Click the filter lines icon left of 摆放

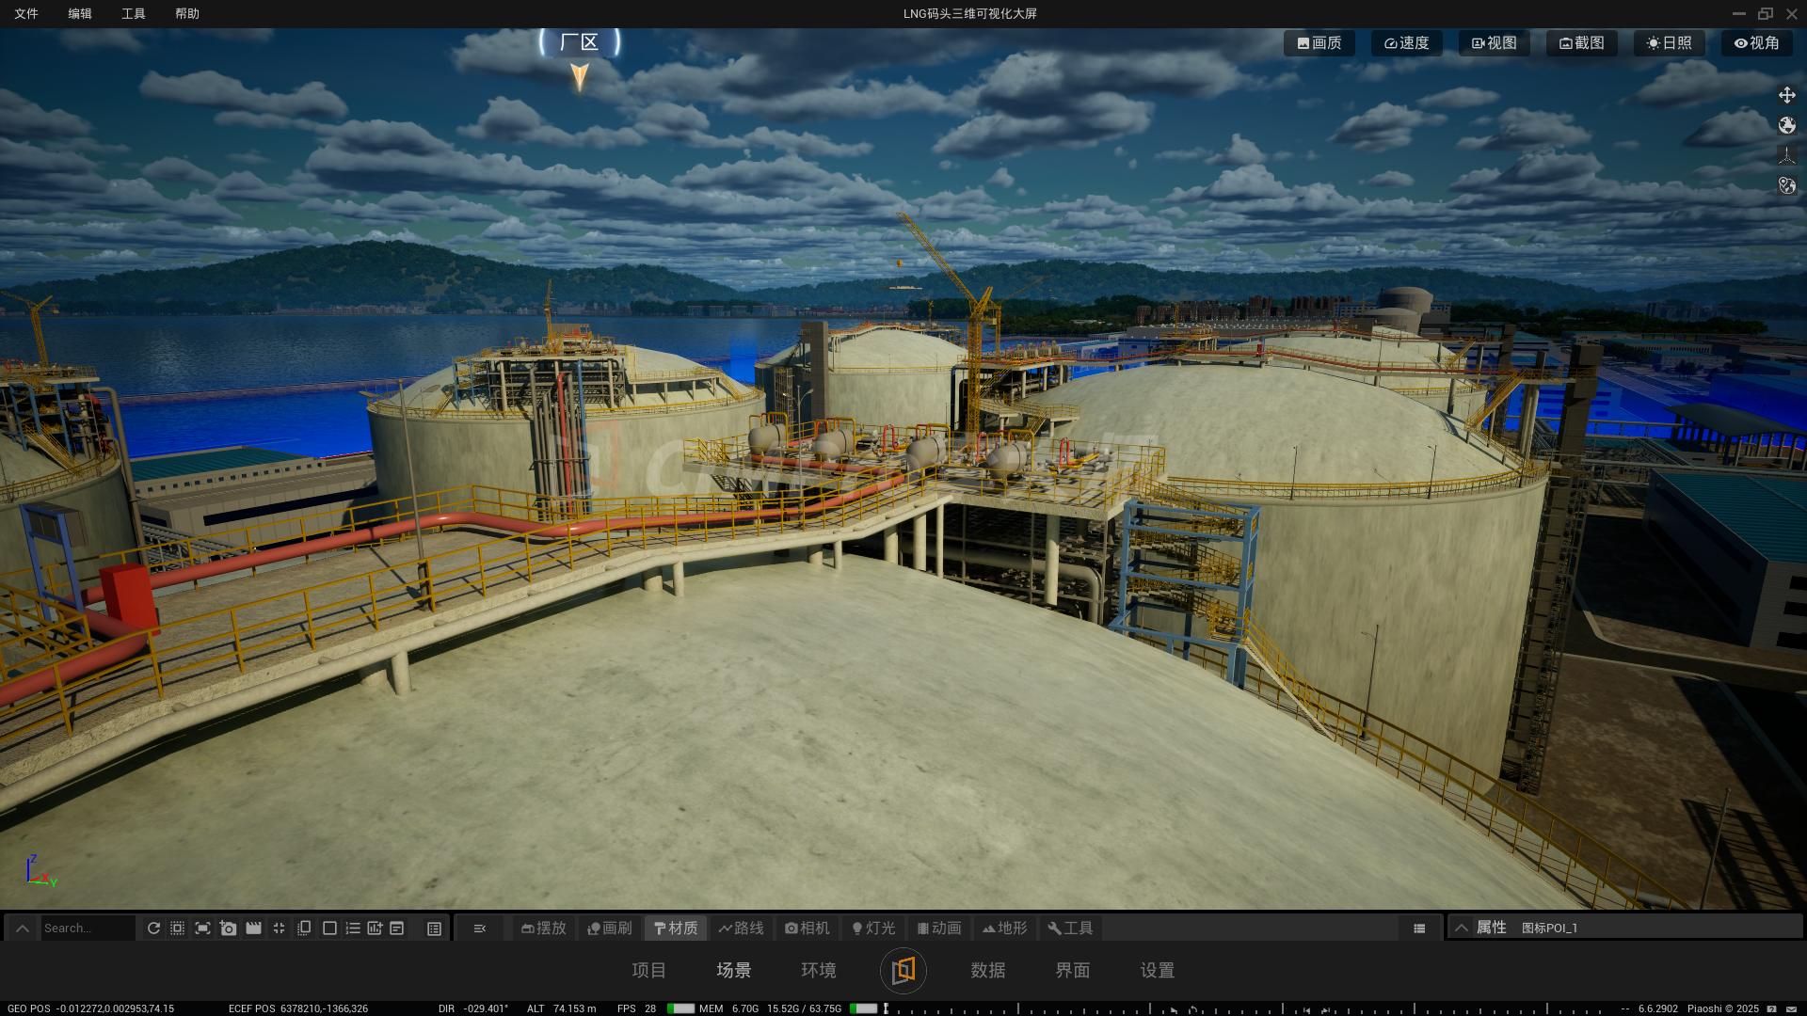[480, 929]
